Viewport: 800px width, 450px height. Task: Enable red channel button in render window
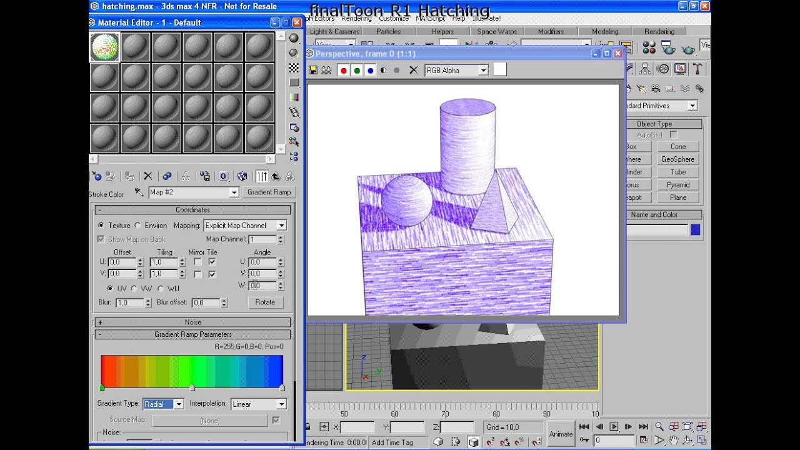click(x=343, y=71)
